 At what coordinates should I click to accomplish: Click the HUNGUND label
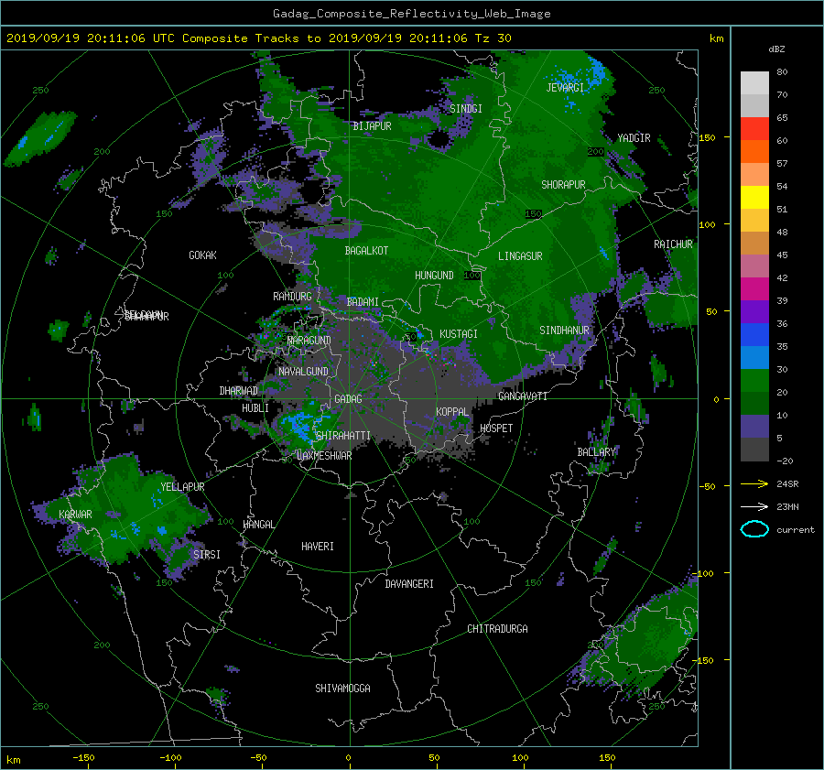tap(434, 276)
